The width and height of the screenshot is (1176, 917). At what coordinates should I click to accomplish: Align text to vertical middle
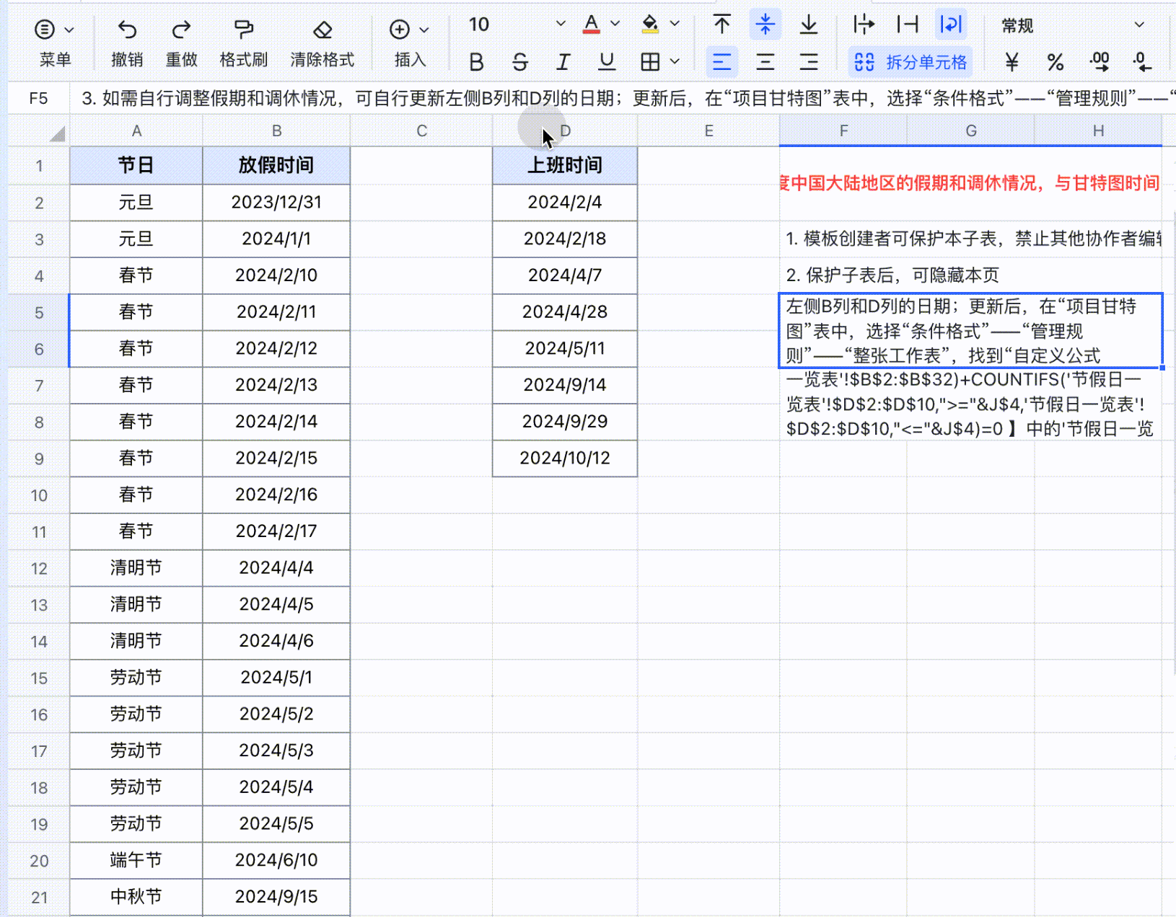click(765, 25)
